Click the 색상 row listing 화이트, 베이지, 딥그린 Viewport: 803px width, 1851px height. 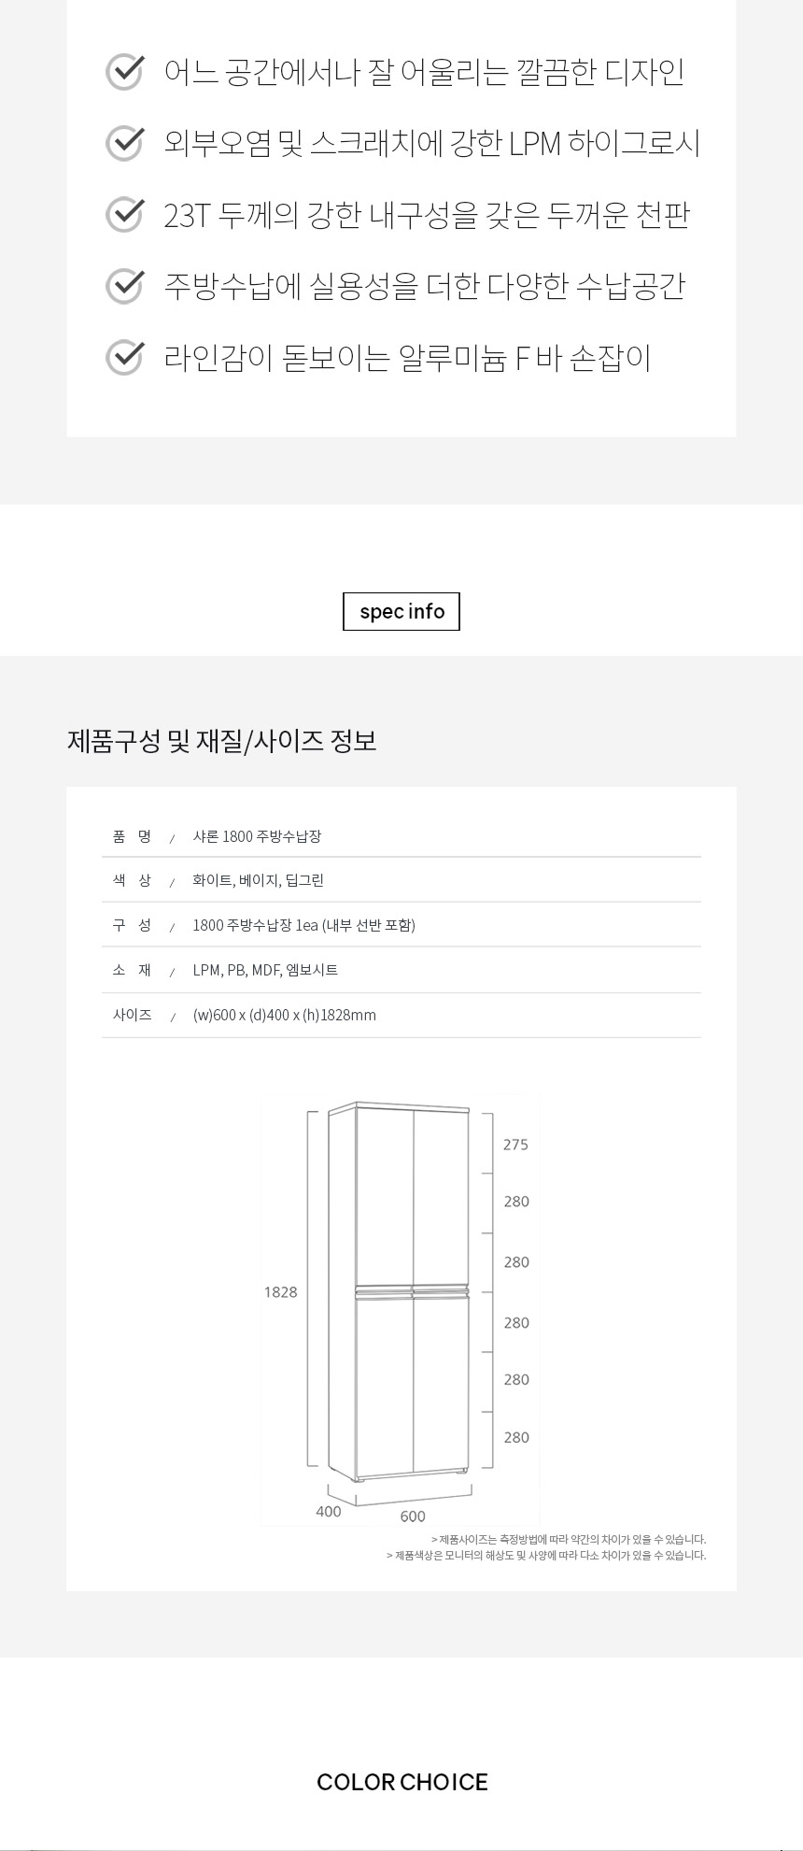(x=258, y=880)
